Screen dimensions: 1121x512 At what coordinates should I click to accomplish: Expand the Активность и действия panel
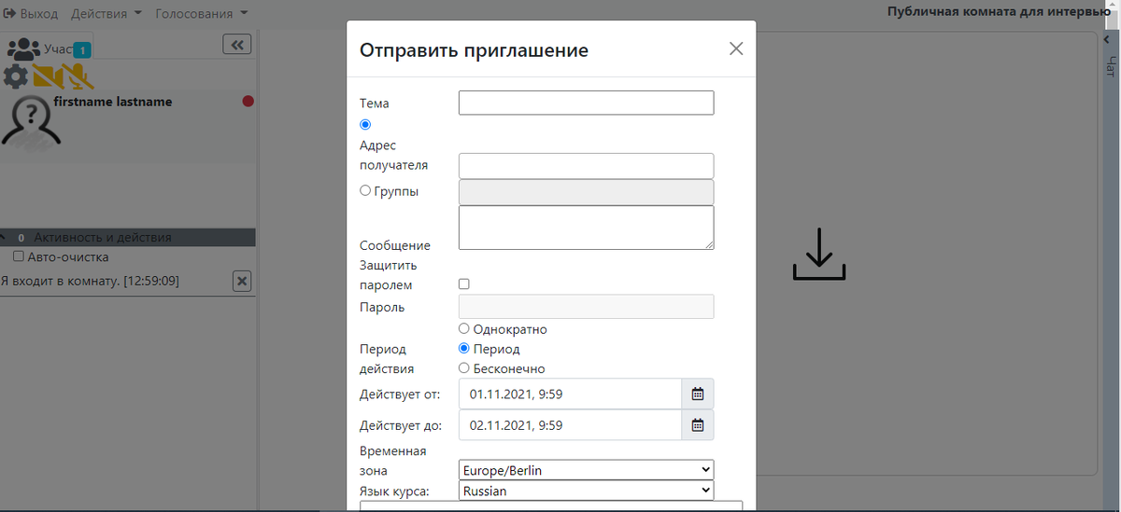point(128,238)
